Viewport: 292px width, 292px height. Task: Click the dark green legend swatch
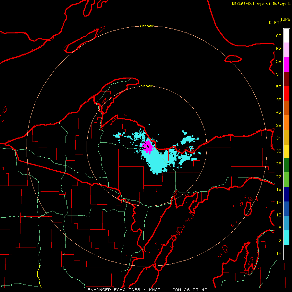(286, 165)
